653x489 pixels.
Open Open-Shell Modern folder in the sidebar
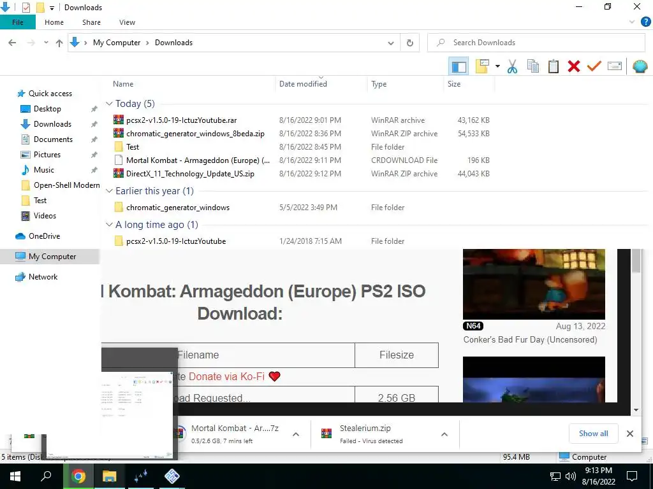click(66, 185)
